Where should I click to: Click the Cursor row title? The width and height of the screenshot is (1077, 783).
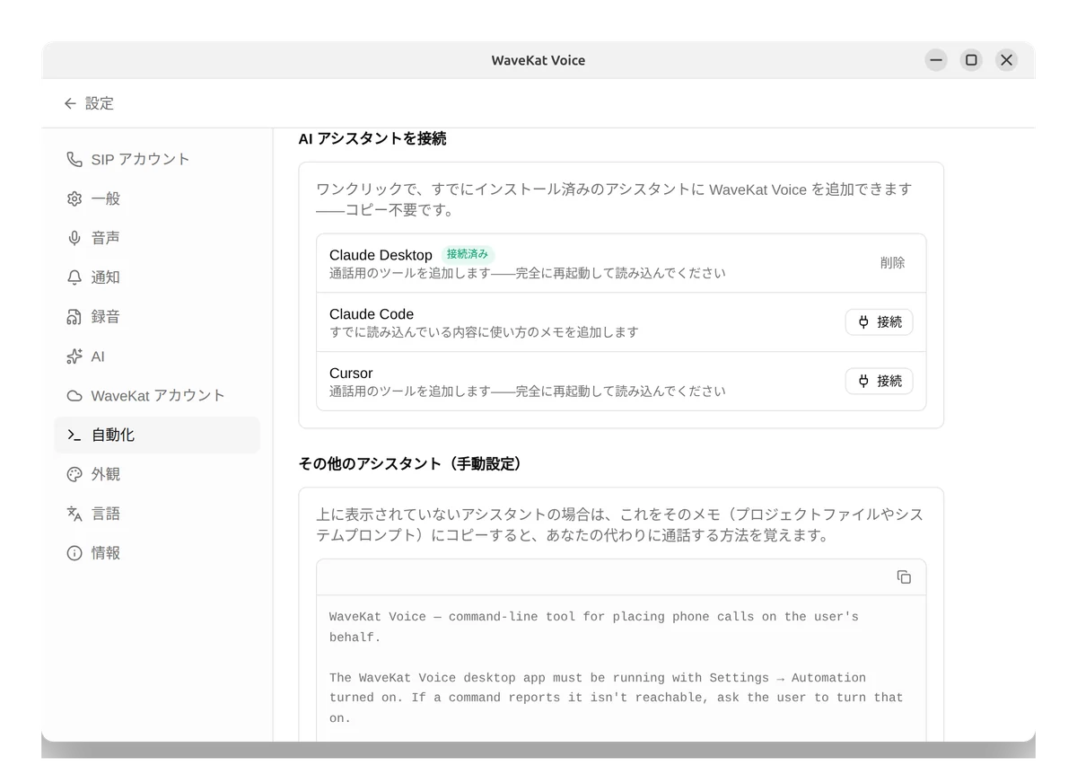click(351, 373)
